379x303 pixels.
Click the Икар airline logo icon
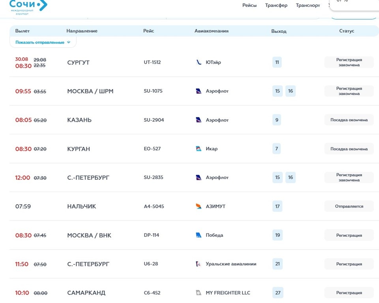click(199, 149)
